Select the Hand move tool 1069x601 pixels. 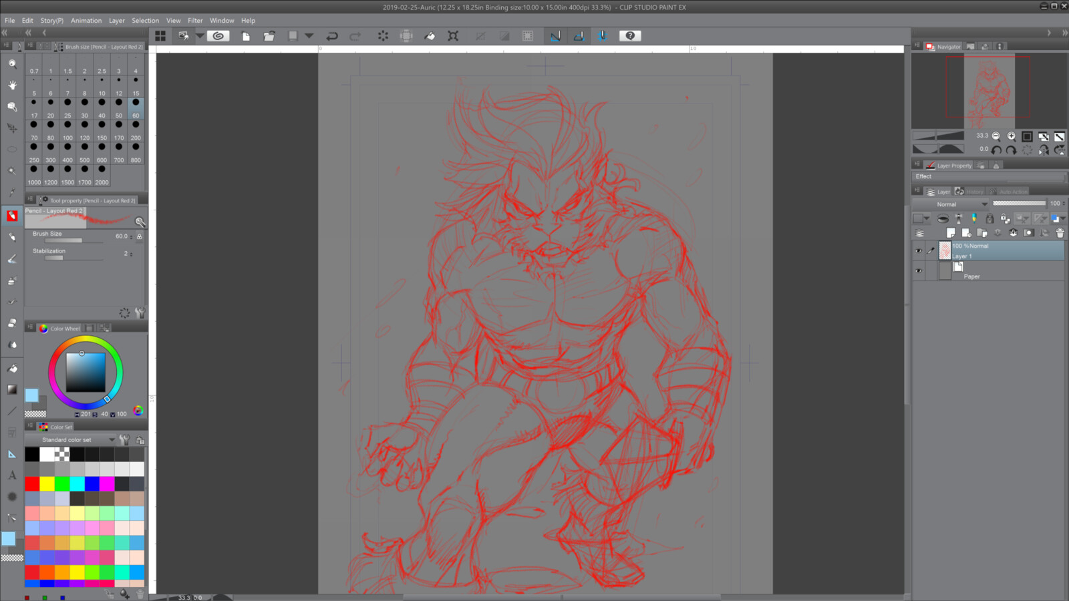pos(12,85)
